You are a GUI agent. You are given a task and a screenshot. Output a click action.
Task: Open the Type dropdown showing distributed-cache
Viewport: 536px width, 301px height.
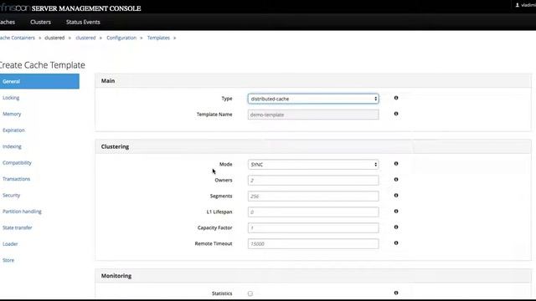coord(313,99)
